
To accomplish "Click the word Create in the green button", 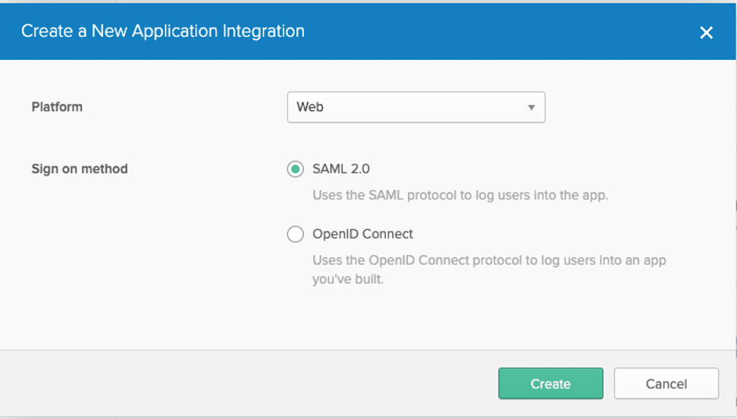I will click(x=550, y=384).
